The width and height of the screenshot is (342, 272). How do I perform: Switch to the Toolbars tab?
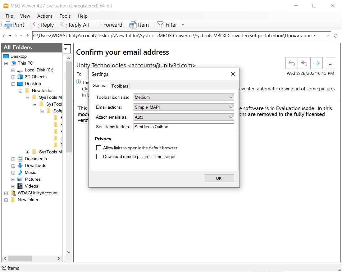[x=120, y=86]
